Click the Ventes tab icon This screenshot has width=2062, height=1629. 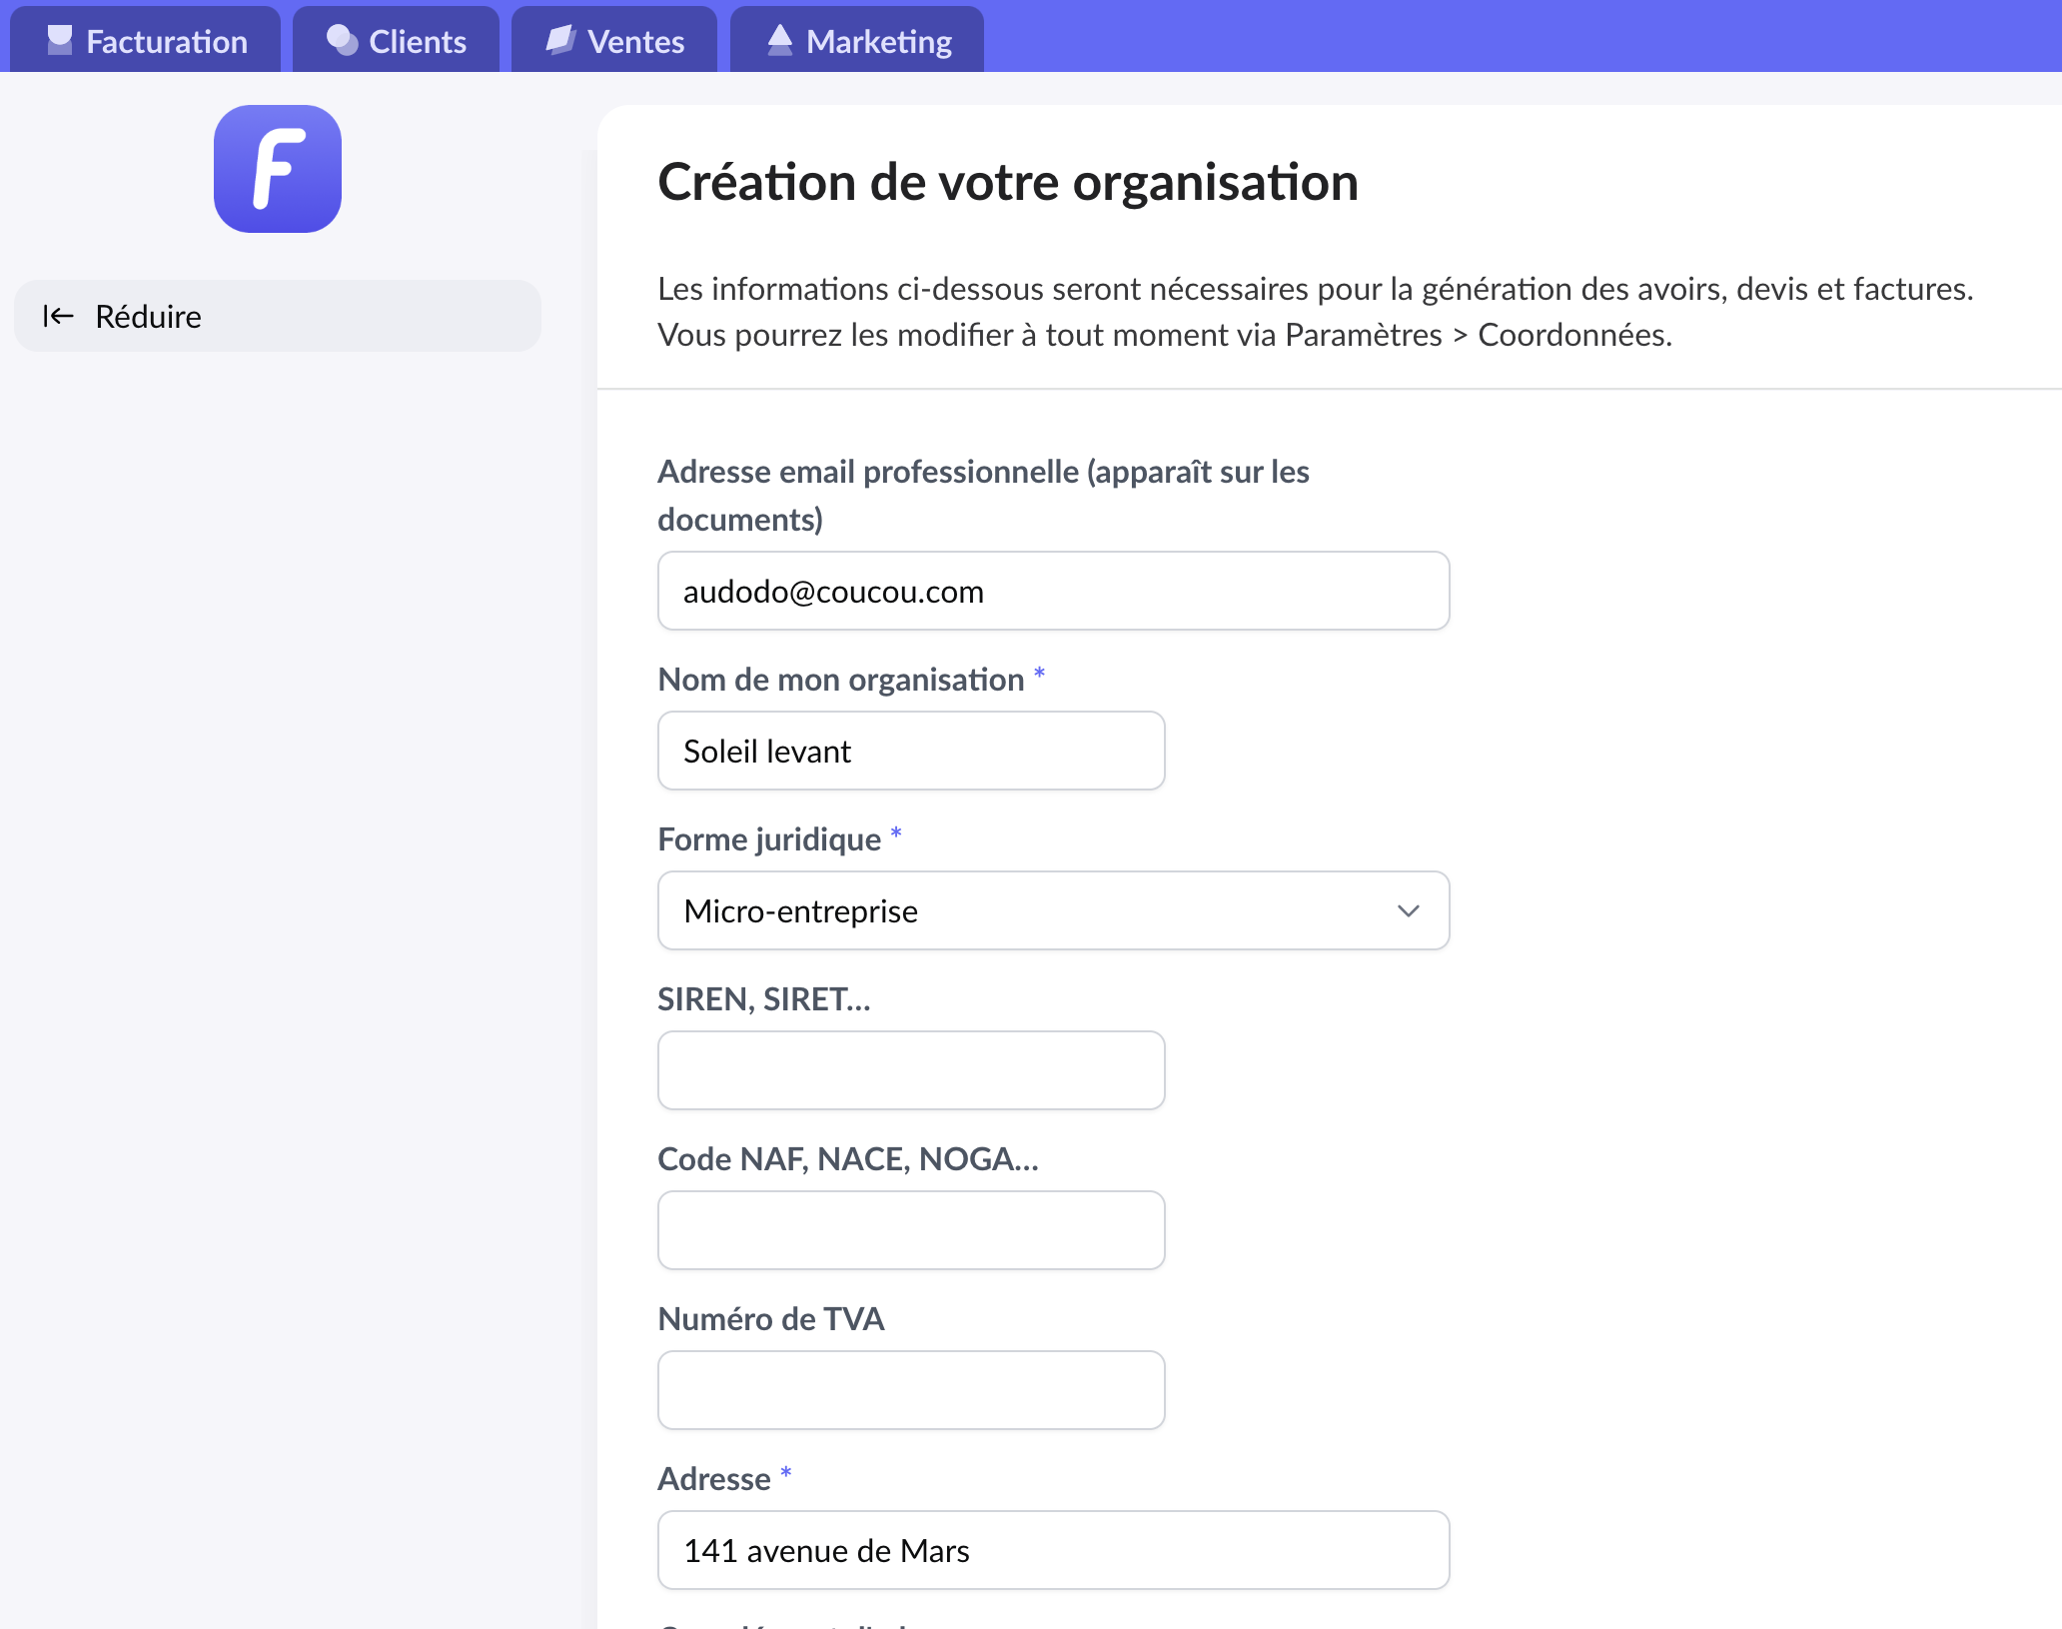click(560, 40)
